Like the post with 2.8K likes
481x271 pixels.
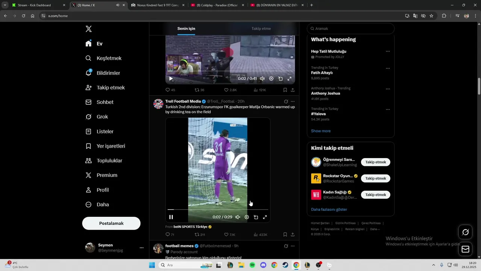[x=230, y=90]
